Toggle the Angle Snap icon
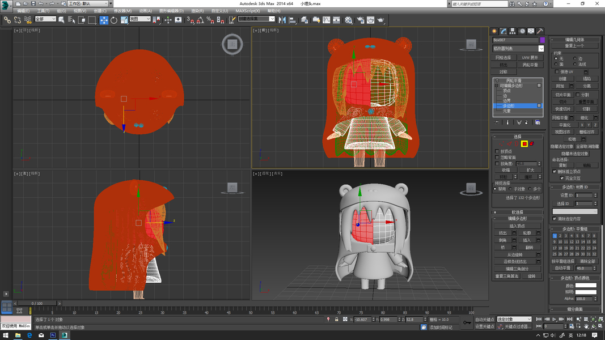 (x=200, y=20)
